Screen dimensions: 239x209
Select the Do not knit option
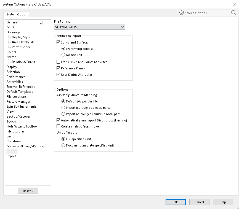tap(63, 55)
